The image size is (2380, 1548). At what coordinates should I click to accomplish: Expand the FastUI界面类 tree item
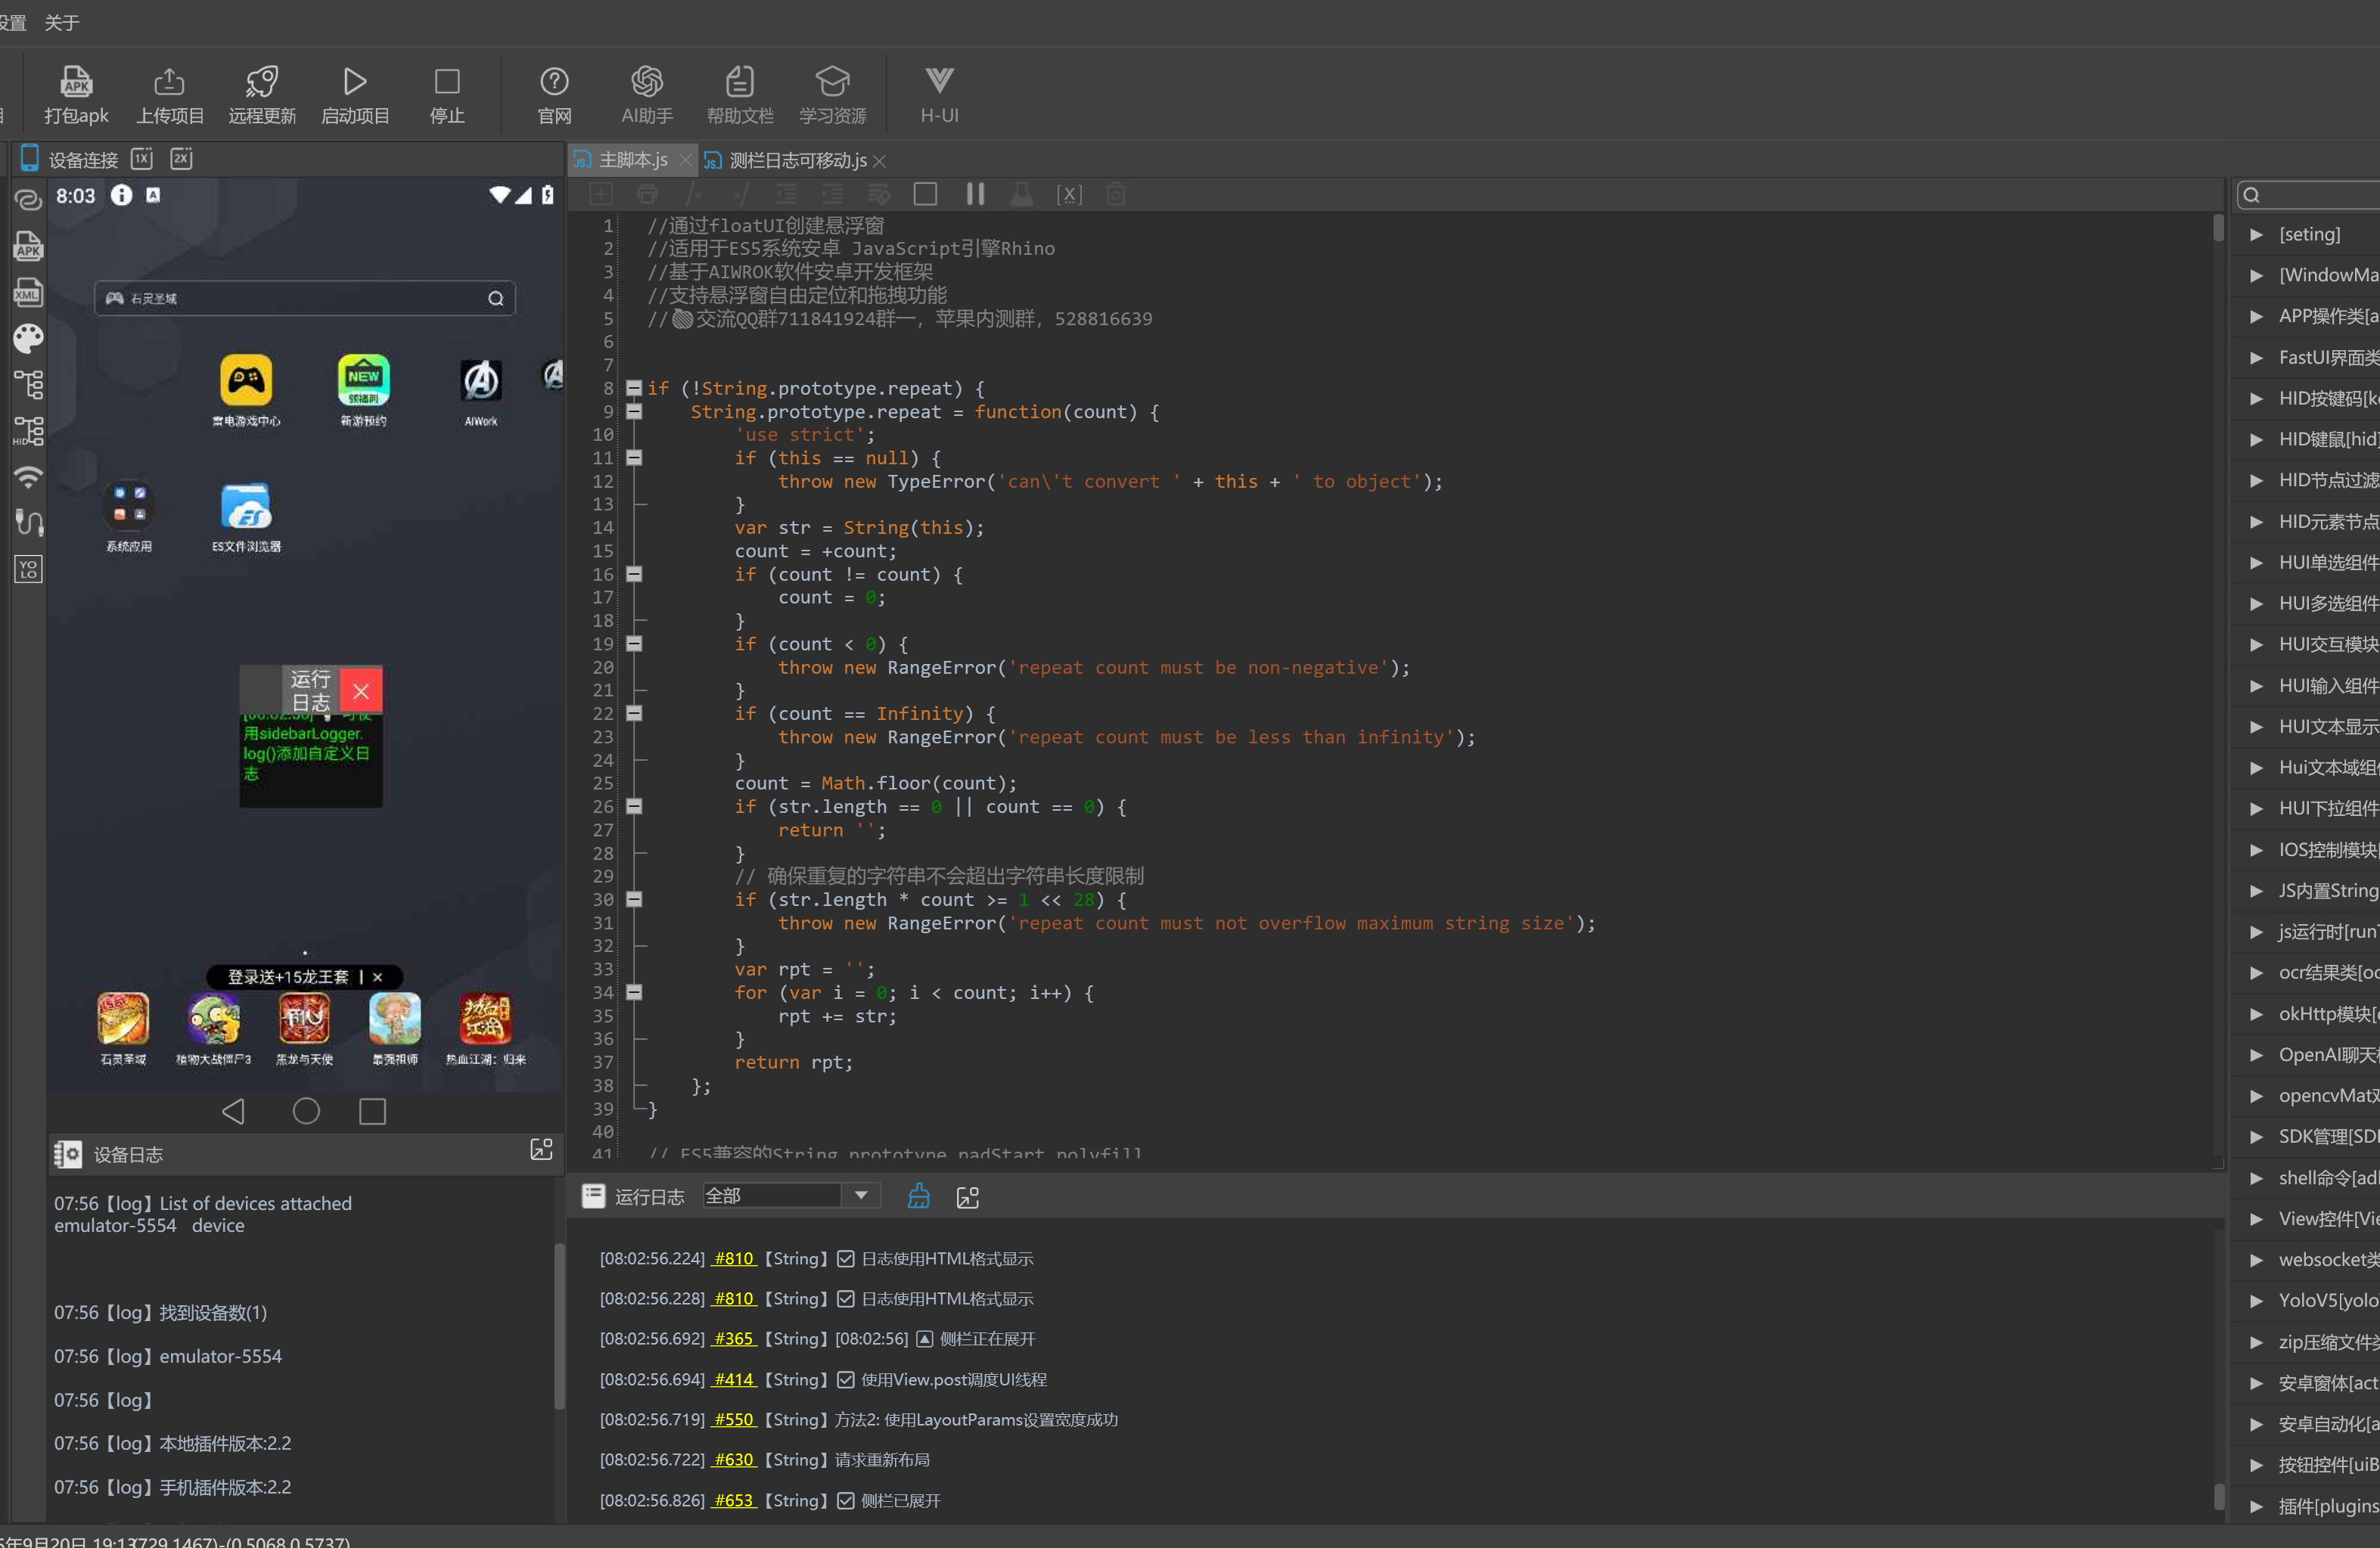pos(2256,358)
